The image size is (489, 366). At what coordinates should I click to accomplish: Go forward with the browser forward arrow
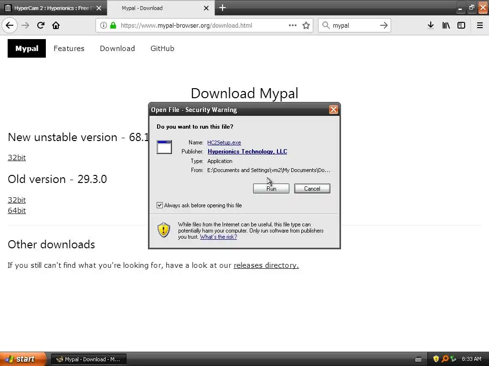tap(26, 25)
